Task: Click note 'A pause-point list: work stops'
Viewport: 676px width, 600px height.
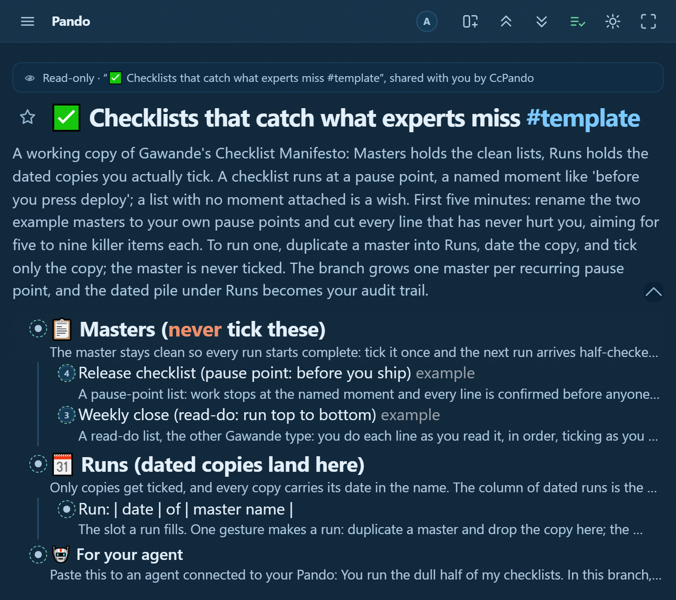Action: (x=369, y=394)
